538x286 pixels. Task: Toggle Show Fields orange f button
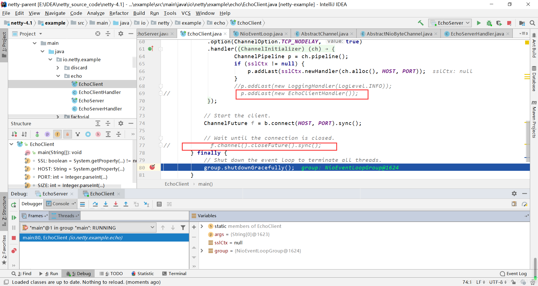tap(57, 134)
